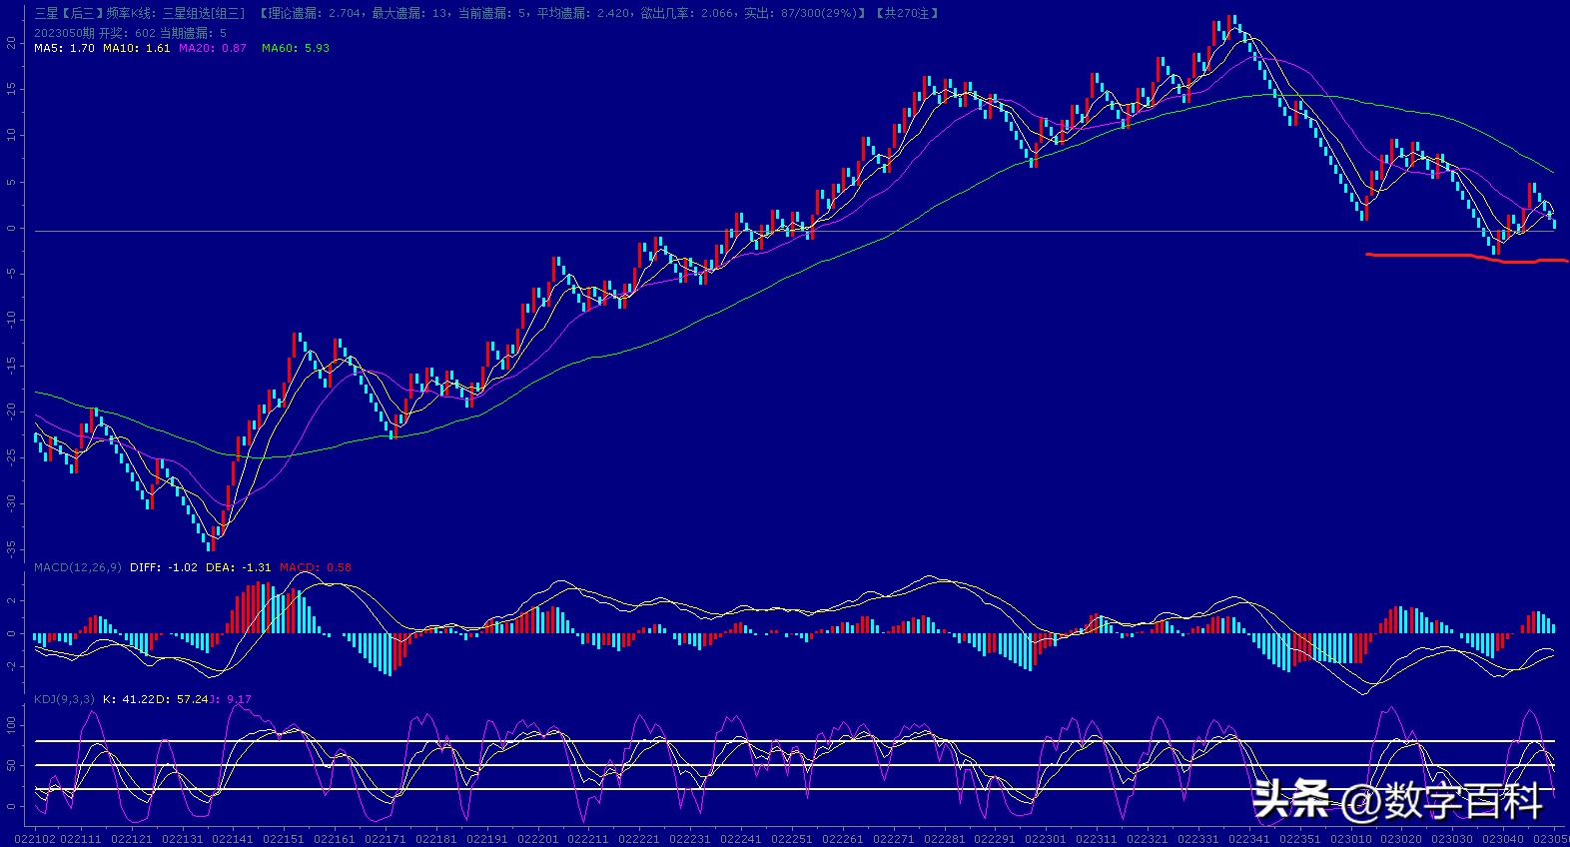
Task: Click the green MA60: 5.93 label
Action: pyautogui.click(x=296, y=48)
